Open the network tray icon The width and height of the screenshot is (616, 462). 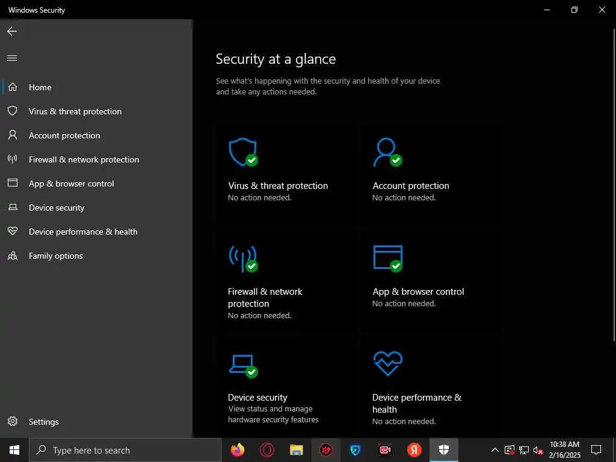click(x=524, y=450)
